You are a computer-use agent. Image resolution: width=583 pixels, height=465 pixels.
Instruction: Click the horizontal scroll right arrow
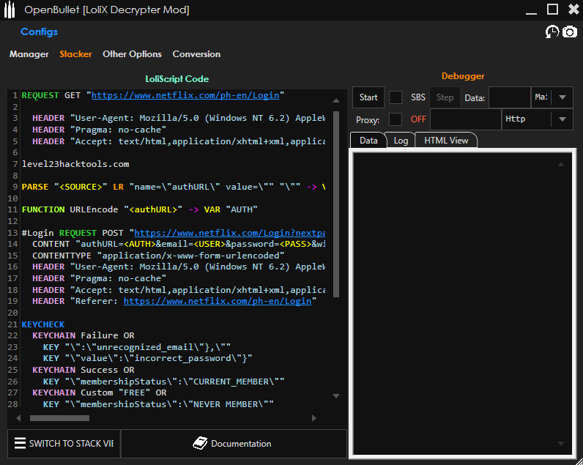(313, 418)
